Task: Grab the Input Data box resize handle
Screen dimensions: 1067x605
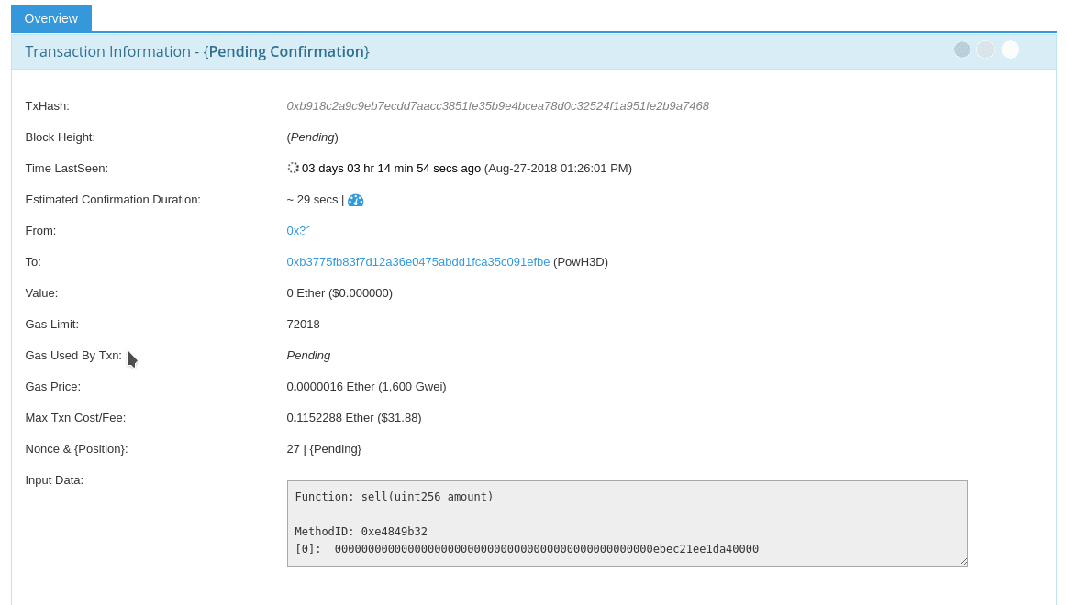Action: (x=963, y=562)
